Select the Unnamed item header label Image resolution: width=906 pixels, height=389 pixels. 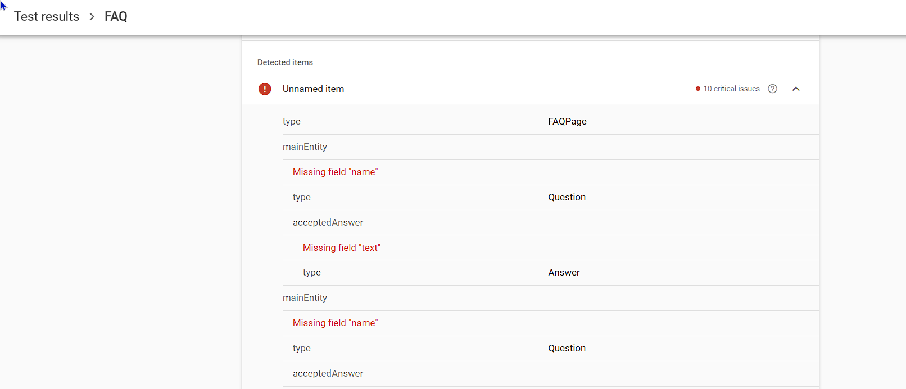point(313,89)
